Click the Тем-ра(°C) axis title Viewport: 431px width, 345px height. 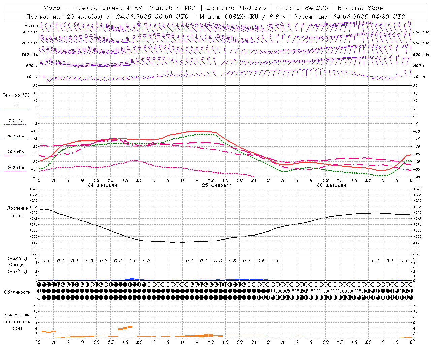point(16,95)
